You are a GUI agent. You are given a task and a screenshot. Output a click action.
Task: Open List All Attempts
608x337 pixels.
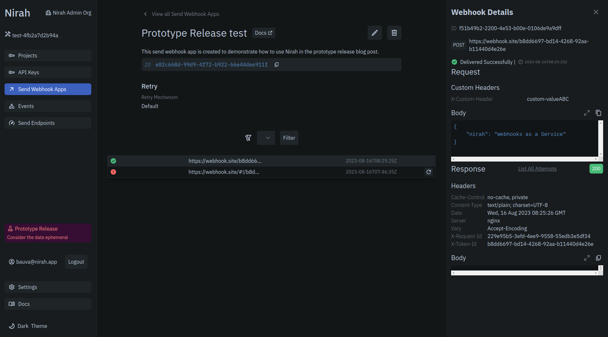point(537,169)
